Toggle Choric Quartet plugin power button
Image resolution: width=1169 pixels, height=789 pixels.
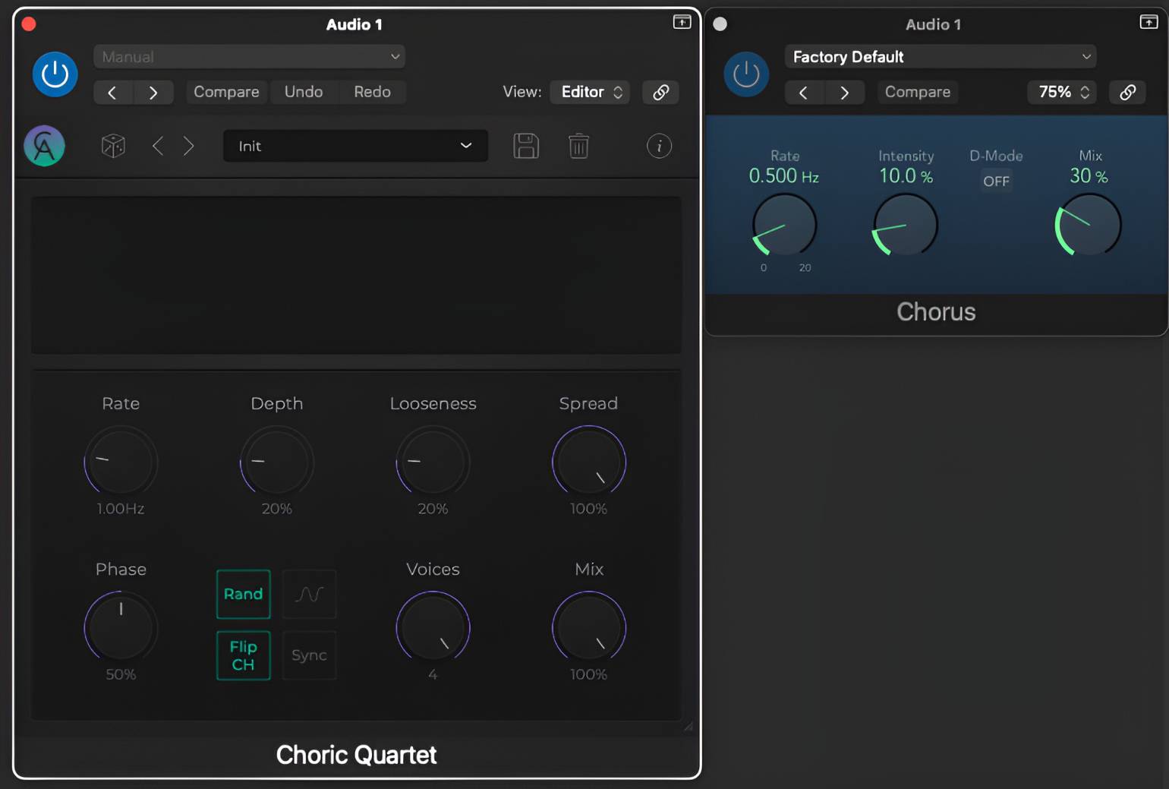[x=55, y=74]
